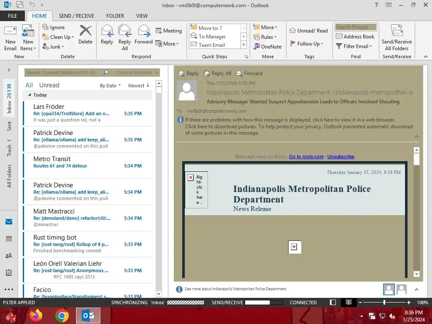Open the People view
Viewport: 432px width, 324px height.
point(9,256)
